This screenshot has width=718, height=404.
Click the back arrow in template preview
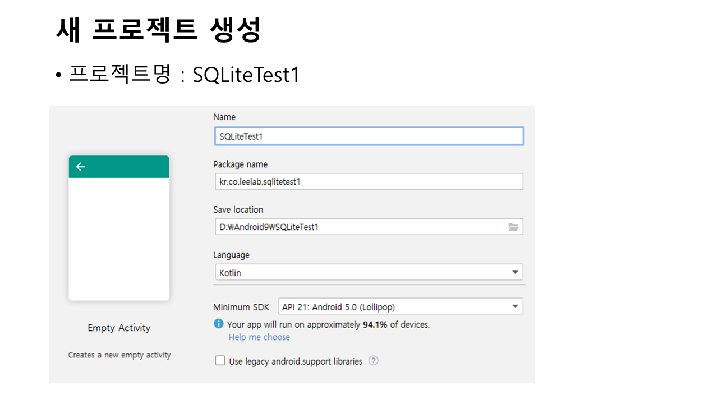[81, 167]
